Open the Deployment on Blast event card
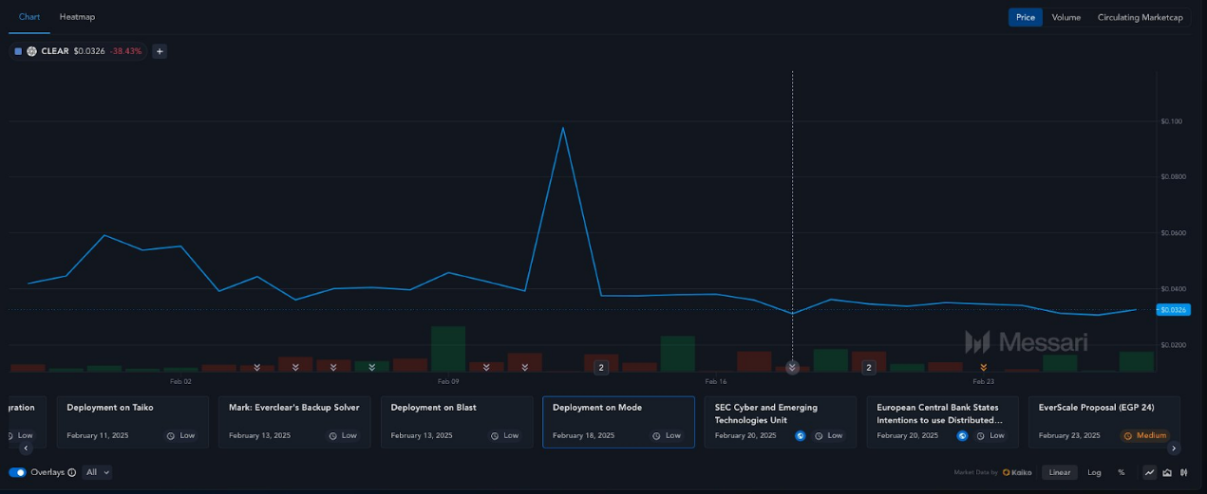Screen dimensions: 1207x494 click(x=456, y=421)
